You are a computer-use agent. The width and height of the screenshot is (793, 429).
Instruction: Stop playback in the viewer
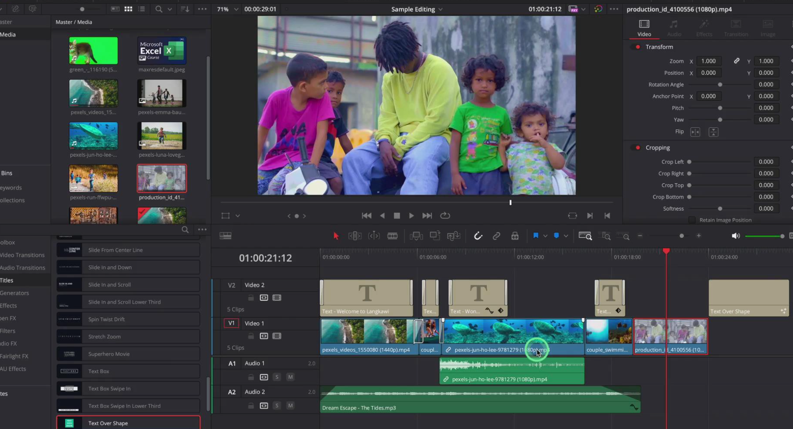tap(396, 216)
